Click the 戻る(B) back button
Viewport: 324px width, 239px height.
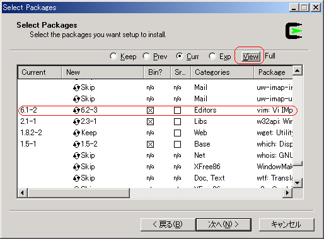168,225
